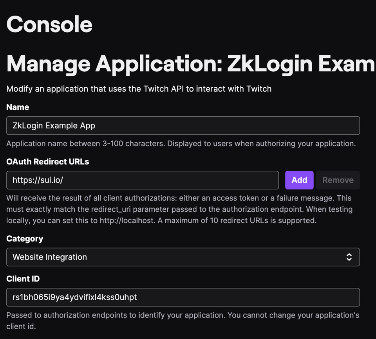The height and width of the screenshot is (339, 376).
Task: Click the Manage Application page title
Action: point(190,63)
